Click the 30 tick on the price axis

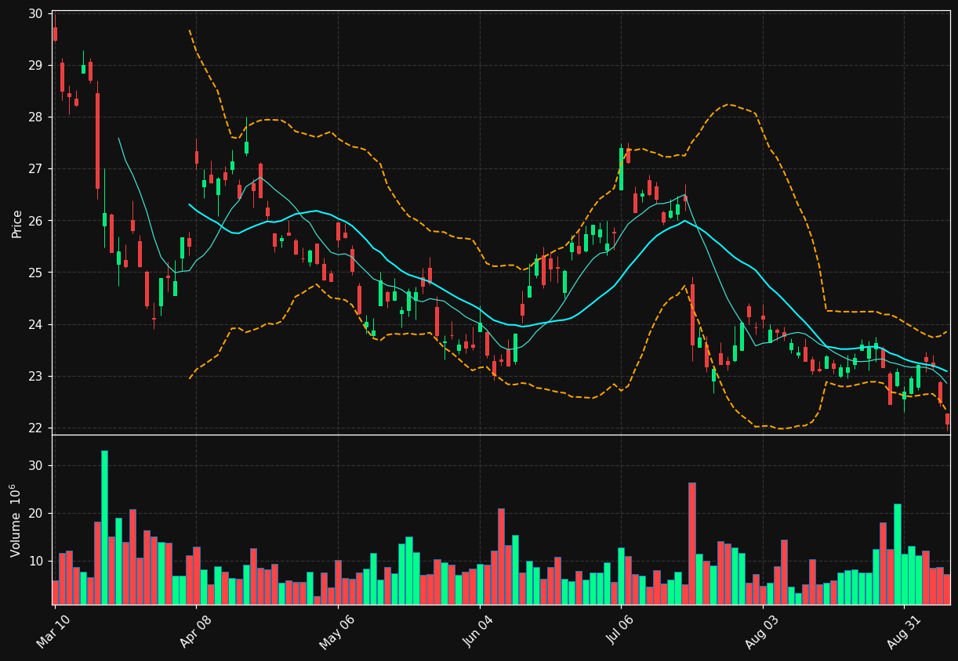pyautogui.click(x=36, y=13)
